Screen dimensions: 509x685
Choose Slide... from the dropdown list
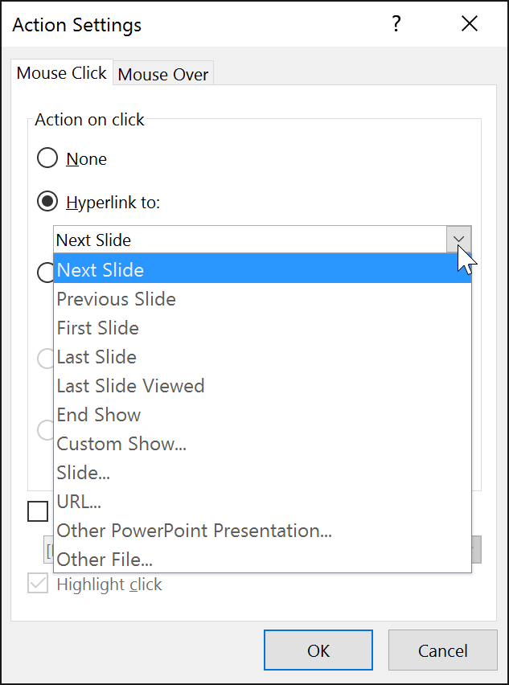83,472
